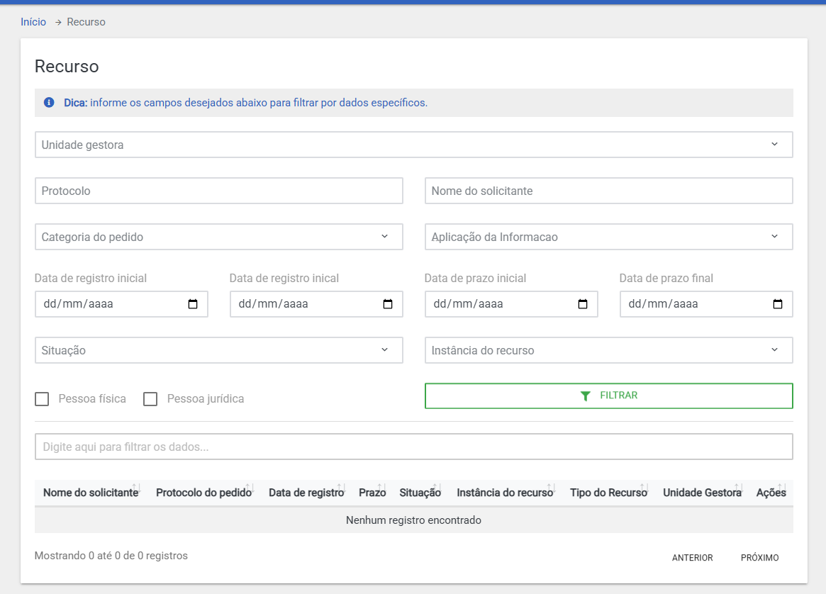
Task: Open calendar picker for Data de prazo final
Action: [x=778, y=304]
